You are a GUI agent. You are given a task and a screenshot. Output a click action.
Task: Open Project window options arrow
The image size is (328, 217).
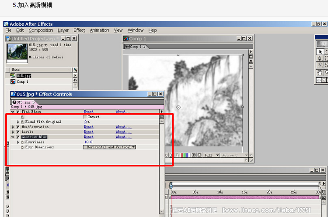tap(75, 75)
